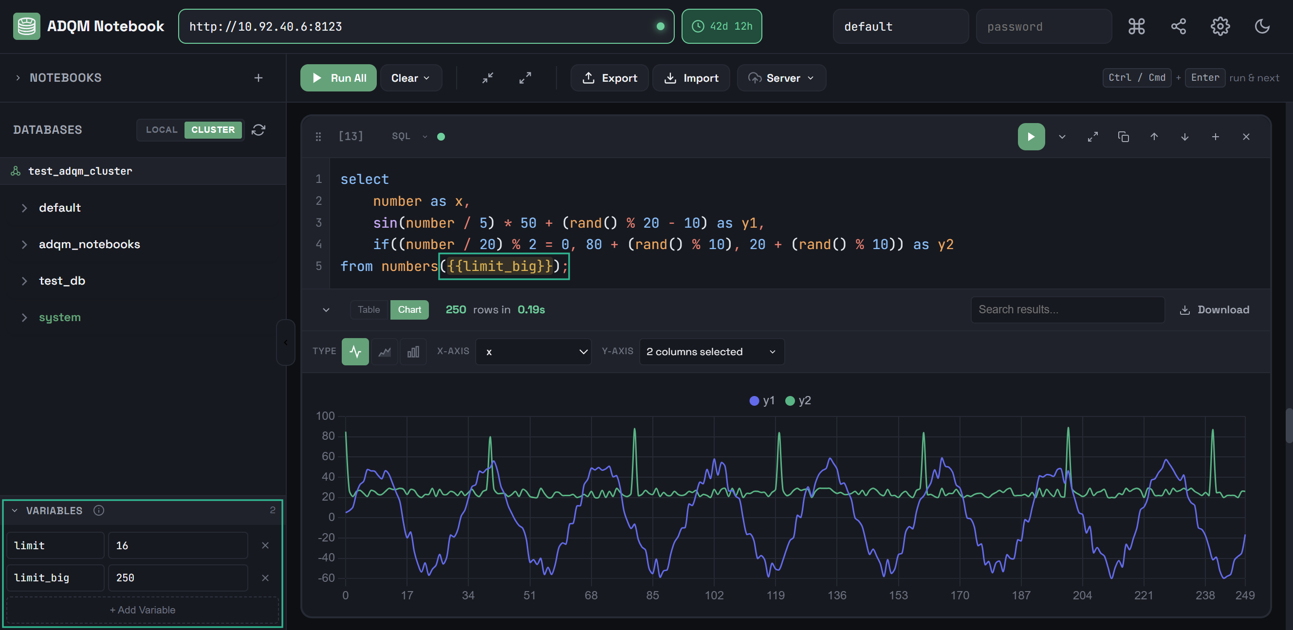
Task: Toggle y2 series in chart legend
Action: coord(798,400)
